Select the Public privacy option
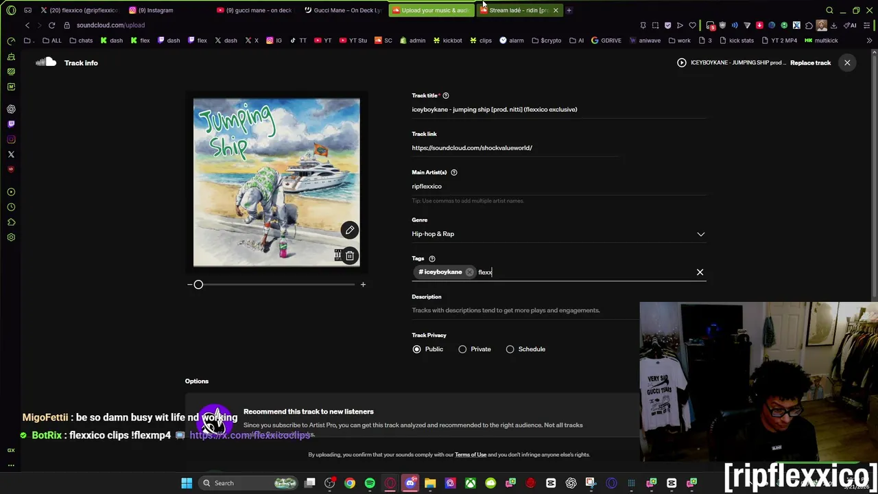The image size is (878, 494). click(x=416, y=349)
